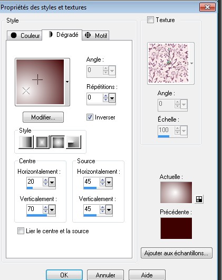
Task: Select the sunburst gradient style icon
Action: 57,142
